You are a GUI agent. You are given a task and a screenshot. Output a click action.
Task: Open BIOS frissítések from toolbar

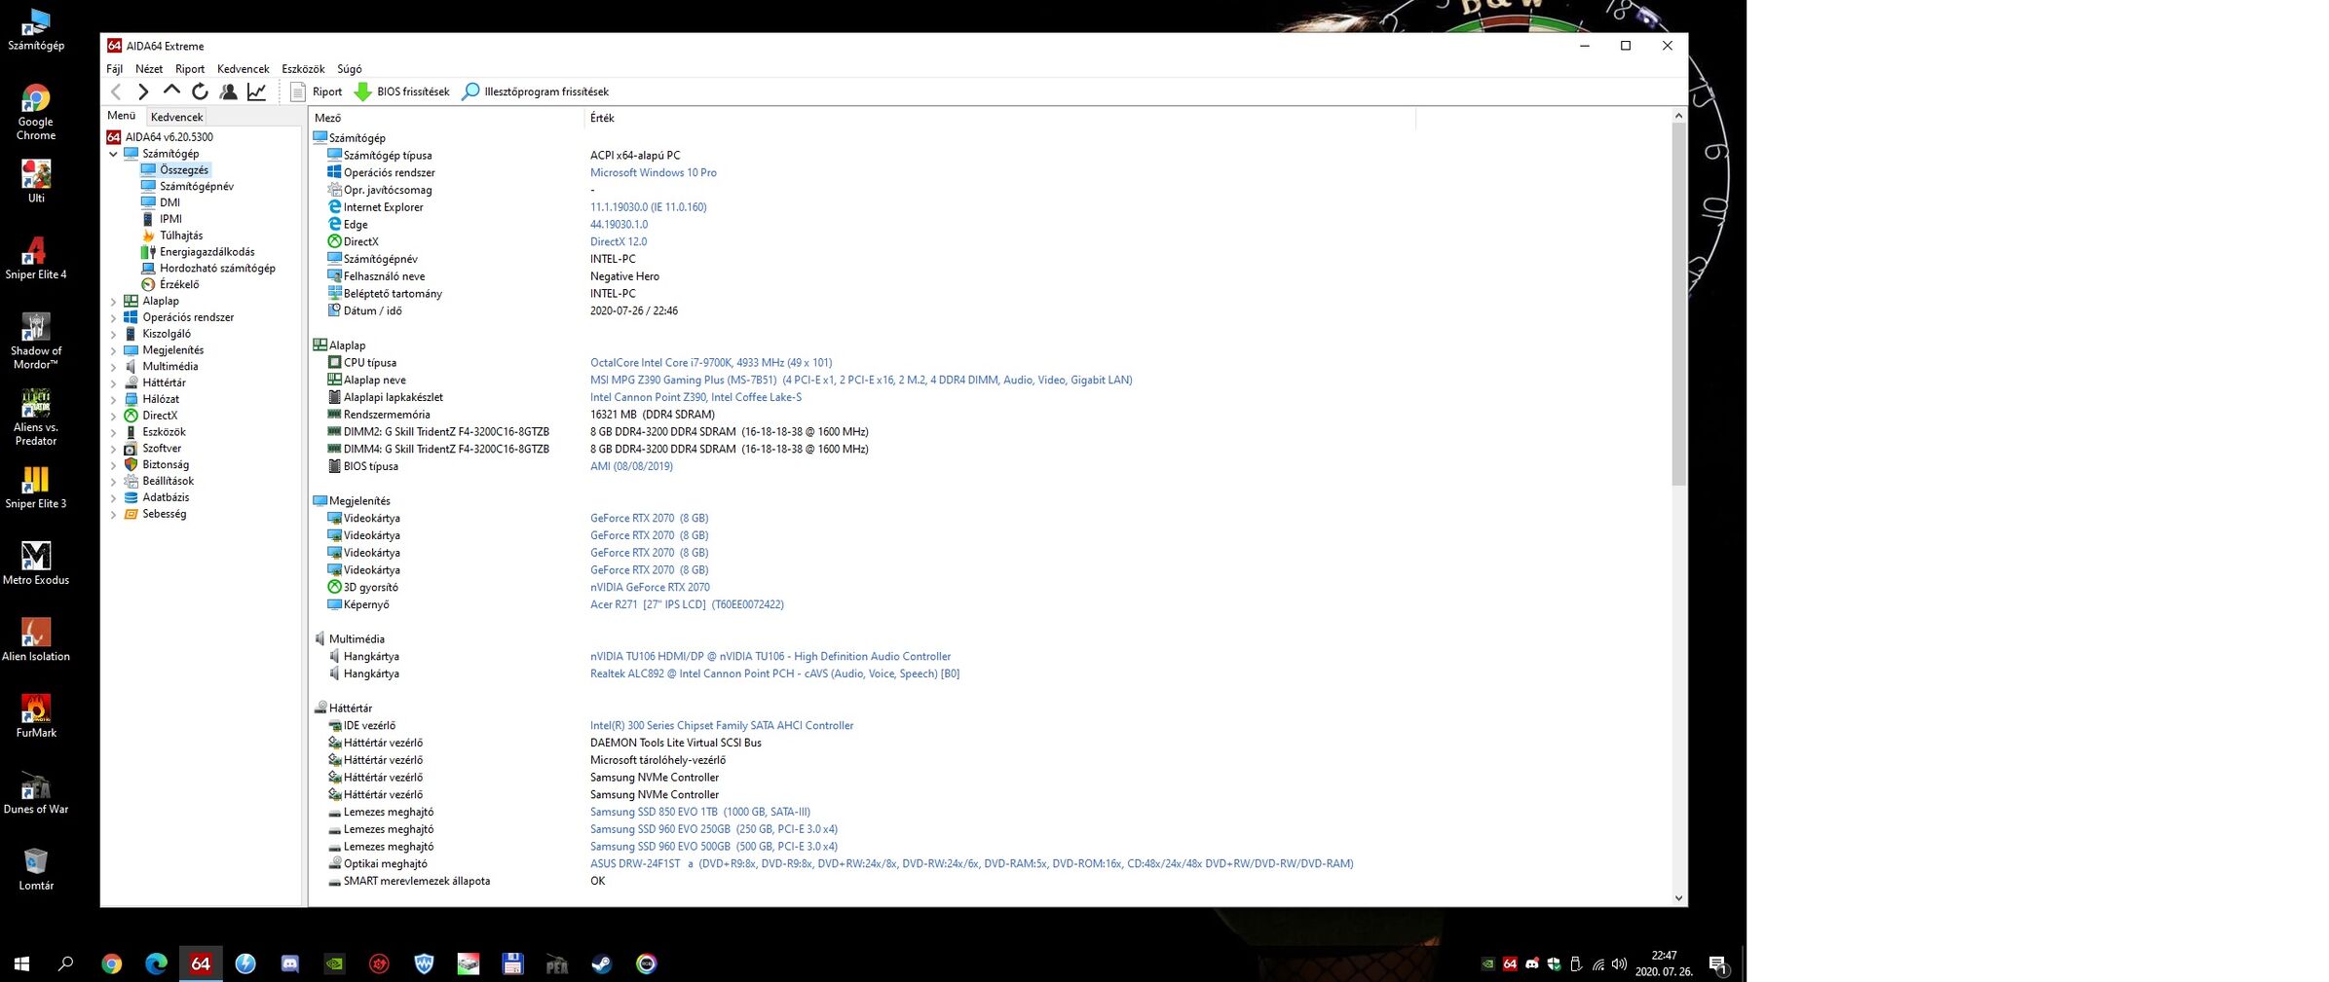coord(401,91)
